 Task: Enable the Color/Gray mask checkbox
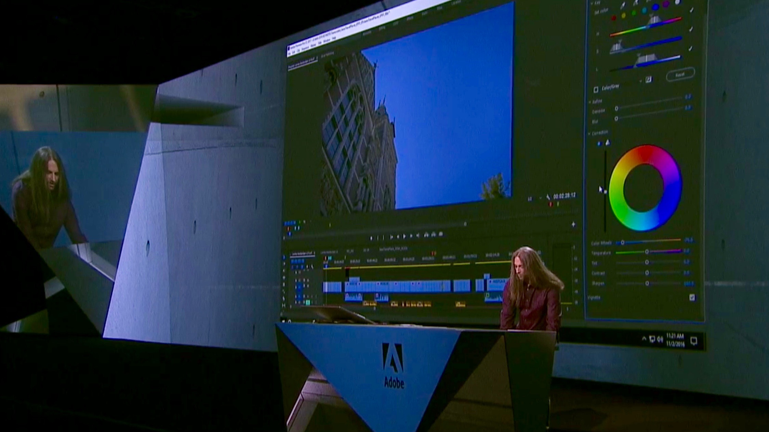click(596, 89)
